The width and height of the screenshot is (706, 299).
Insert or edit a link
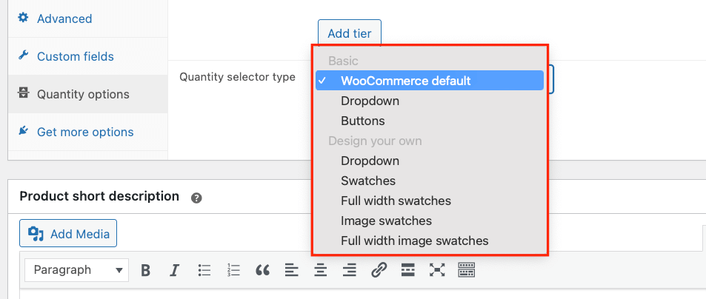pos(379,270)
